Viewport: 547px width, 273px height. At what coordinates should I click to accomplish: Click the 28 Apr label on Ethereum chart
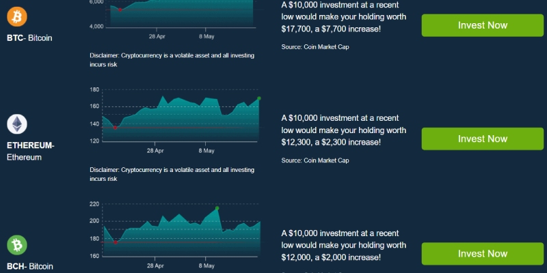[x=155, y=151]
